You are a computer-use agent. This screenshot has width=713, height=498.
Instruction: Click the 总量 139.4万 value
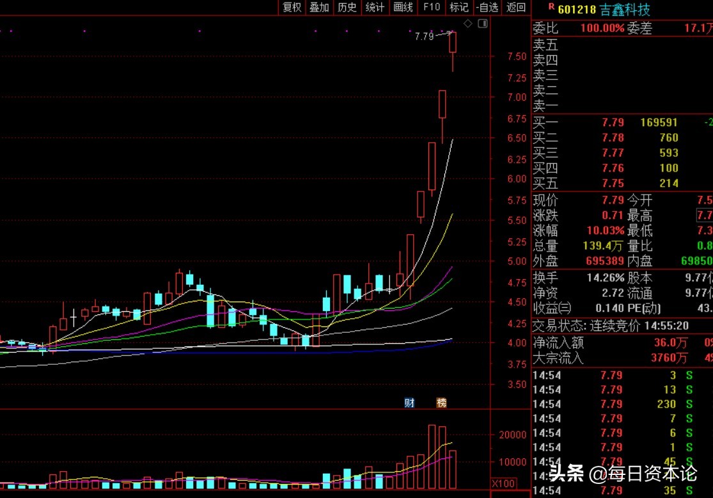click(602, 246)
